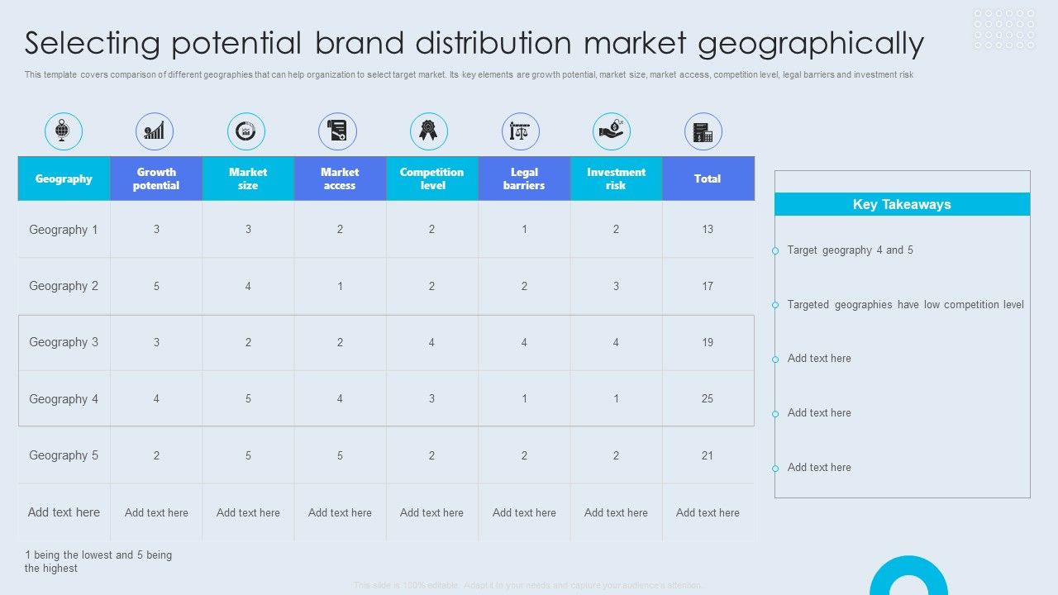
Task: Click the total value 25 for Geography 4
Action: tap(708, 398)
